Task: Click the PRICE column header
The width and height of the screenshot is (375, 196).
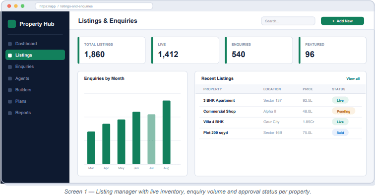Action: coord(308,89)
